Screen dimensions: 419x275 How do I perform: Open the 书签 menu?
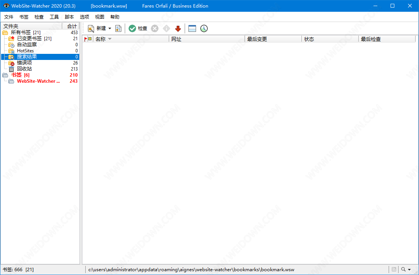[24, 17]
